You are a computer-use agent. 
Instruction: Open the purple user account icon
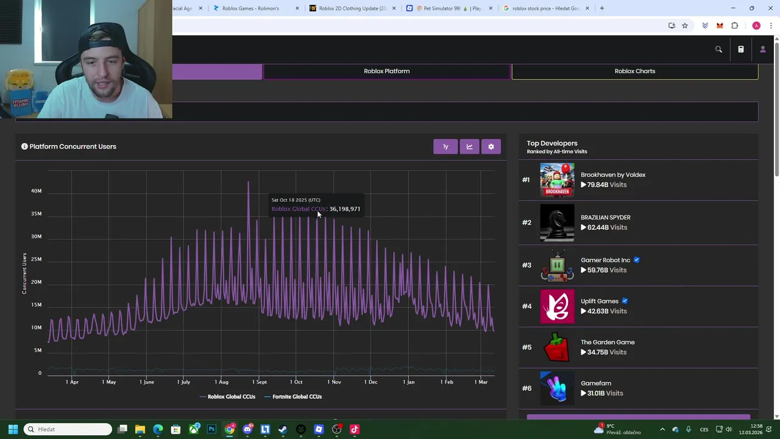click(x=762, y=49)
